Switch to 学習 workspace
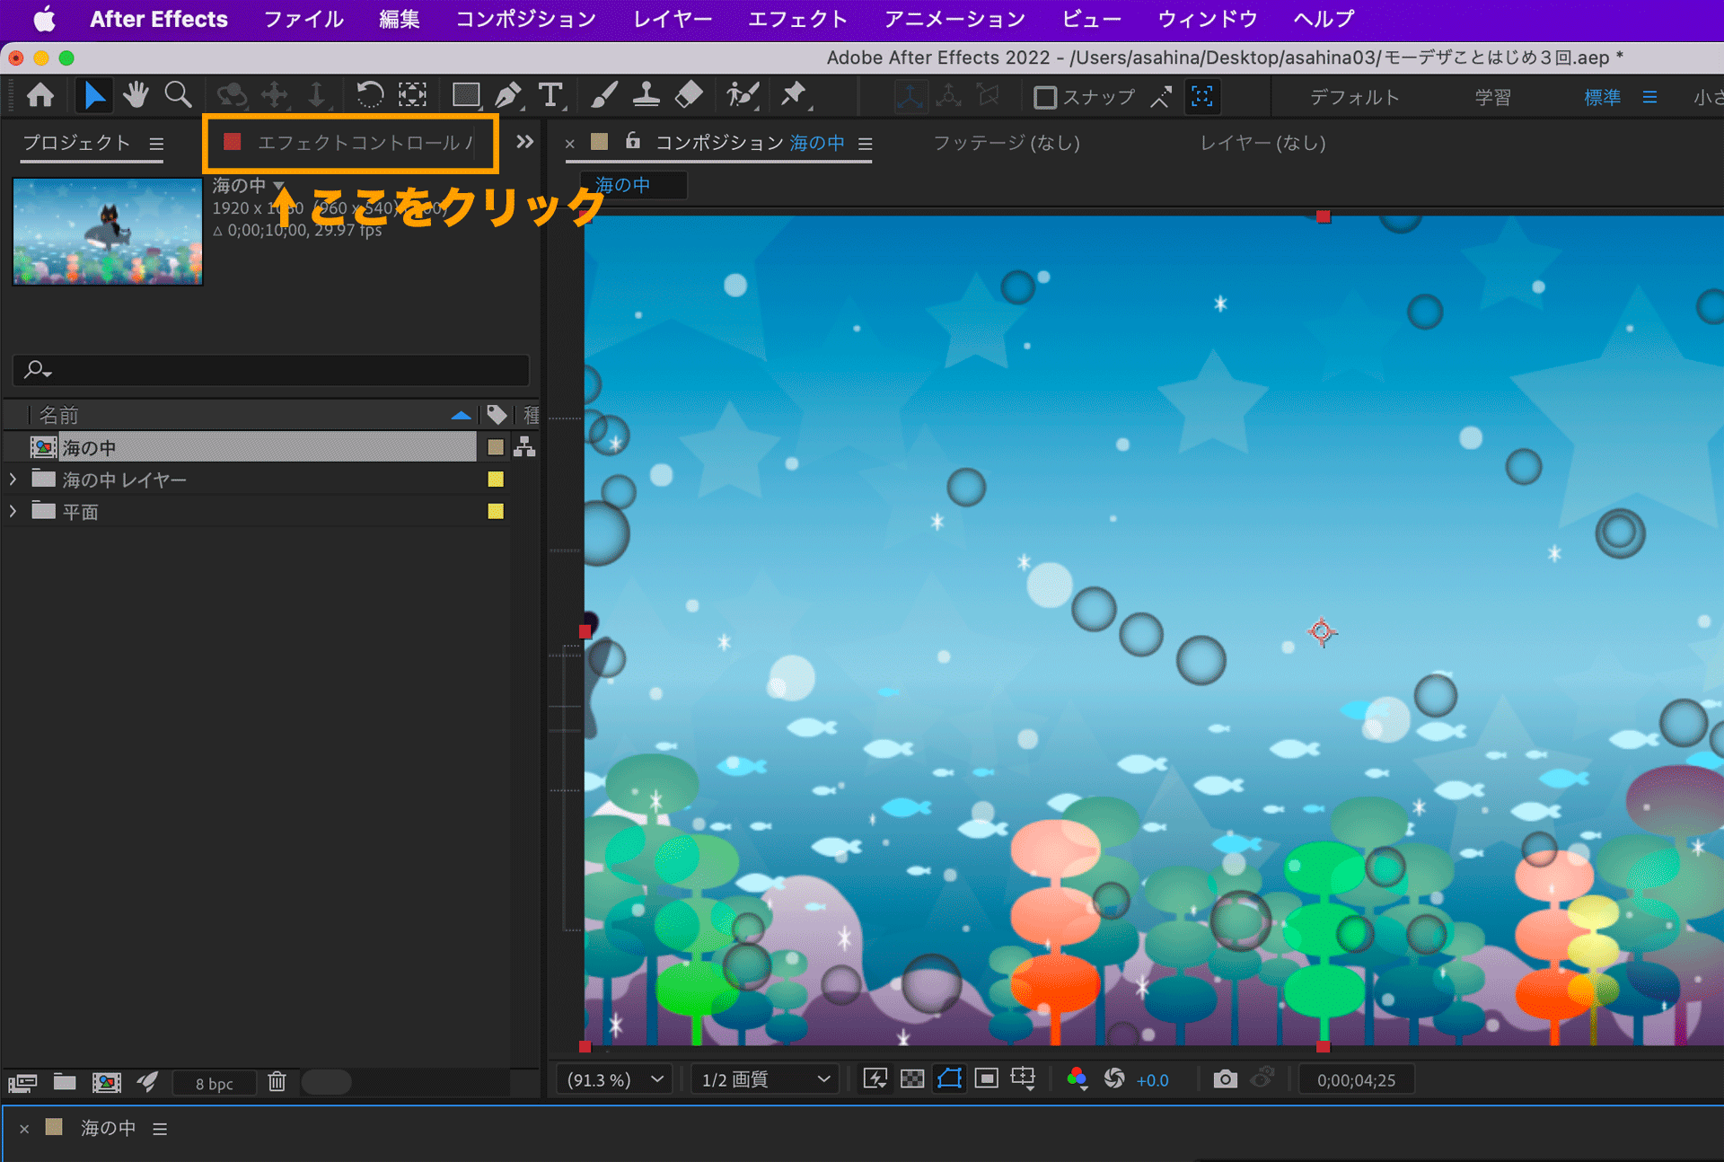Viewport: 1724px width, 1162px height. [x=1492, y=97]
